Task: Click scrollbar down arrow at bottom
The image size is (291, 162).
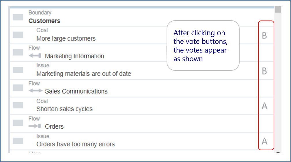Action: click(278, 152)
